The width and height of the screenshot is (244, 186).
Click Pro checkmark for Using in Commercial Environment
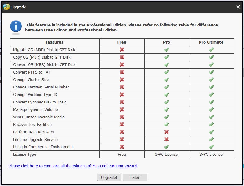point(167,147)
